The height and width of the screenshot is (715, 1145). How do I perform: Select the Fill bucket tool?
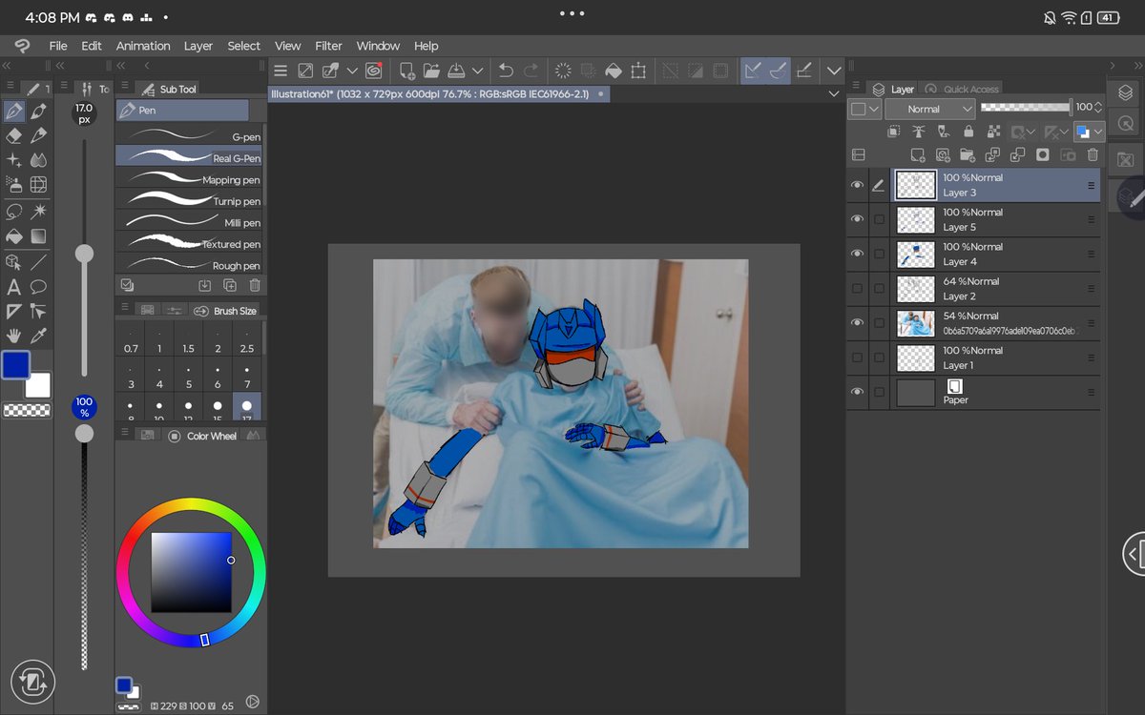(x=14, y=235)
